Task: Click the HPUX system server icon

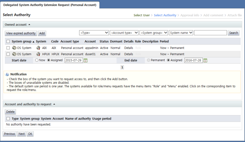Action: (38, 54)
